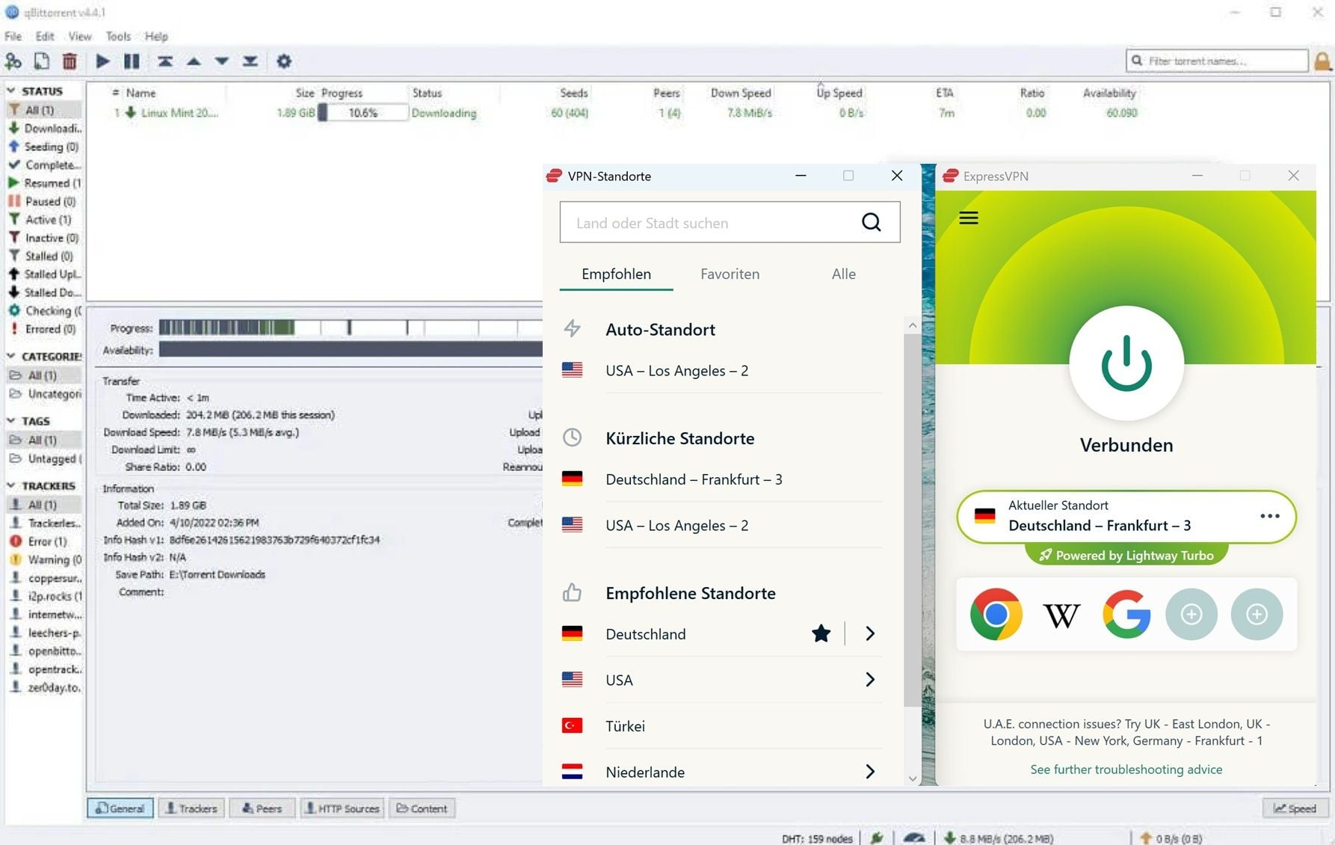Screen dimensions: 1335x845
Task: Click the pieces Progress bar in details
Action: 351,328
